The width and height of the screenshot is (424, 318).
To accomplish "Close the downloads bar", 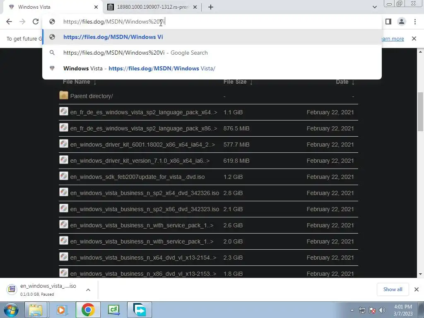I will [417, 289].
